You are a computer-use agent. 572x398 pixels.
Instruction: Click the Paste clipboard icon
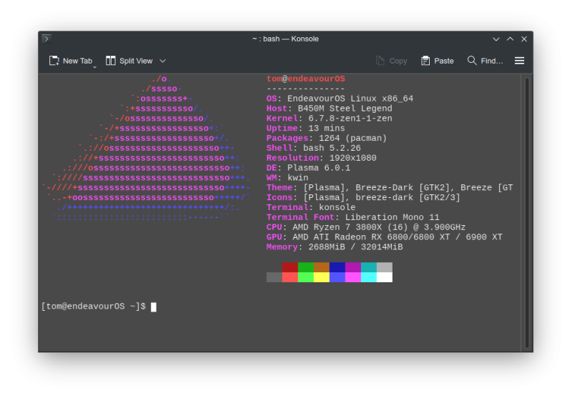[x=425, y=61]
